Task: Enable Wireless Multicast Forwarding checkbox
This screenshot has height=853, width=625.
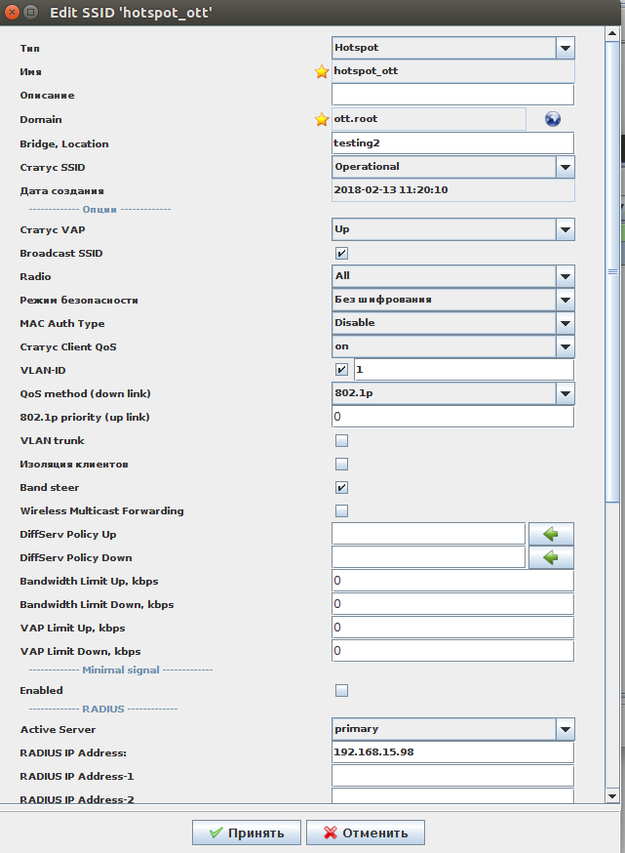Action: pos(342,511)
